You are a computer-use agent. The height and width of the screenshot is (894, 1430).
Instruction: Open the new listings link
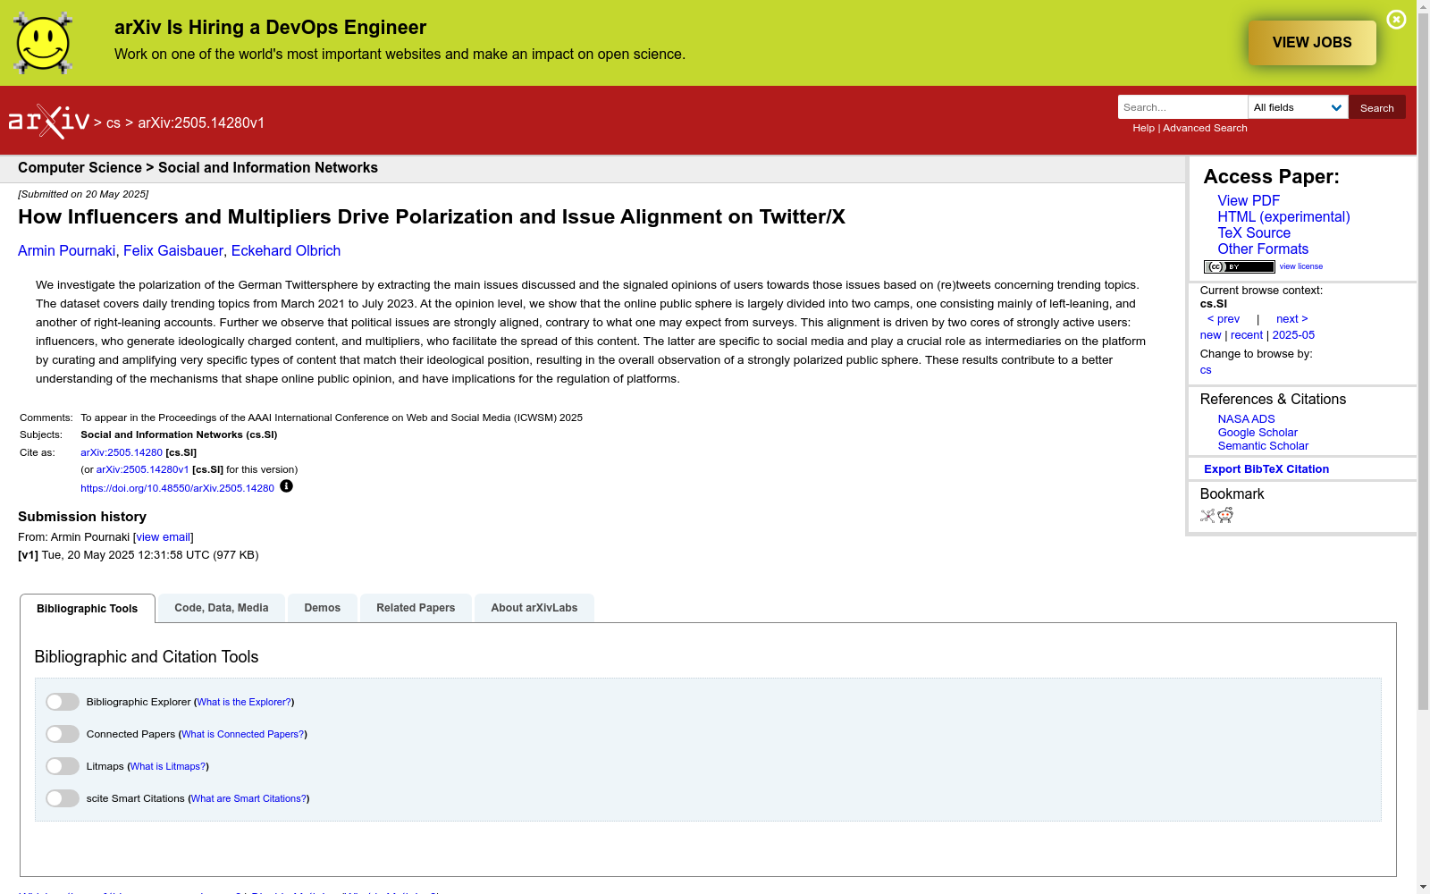(1210, 335)
